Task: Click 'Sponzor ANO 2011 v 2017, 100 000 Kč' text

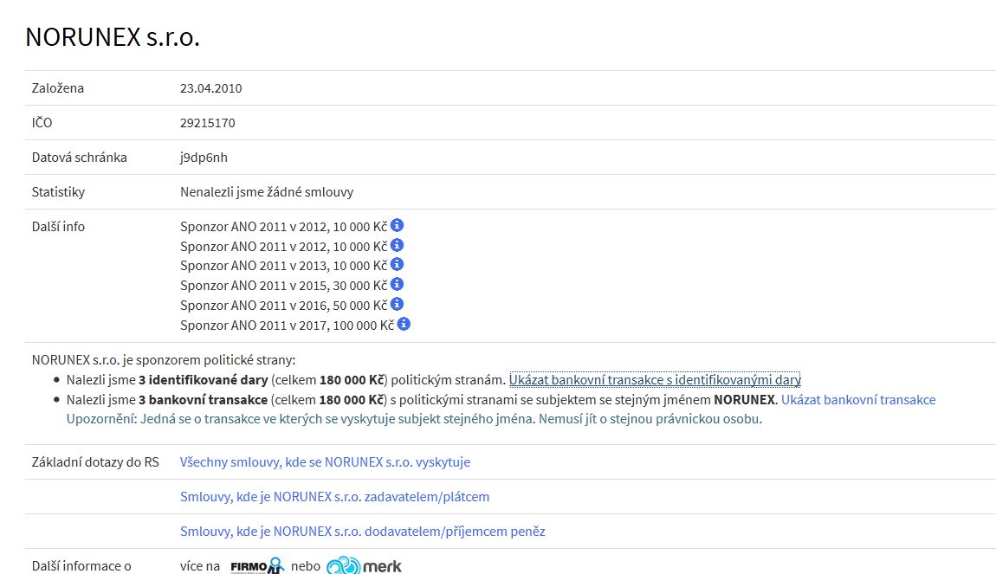Action: point(288,326)
